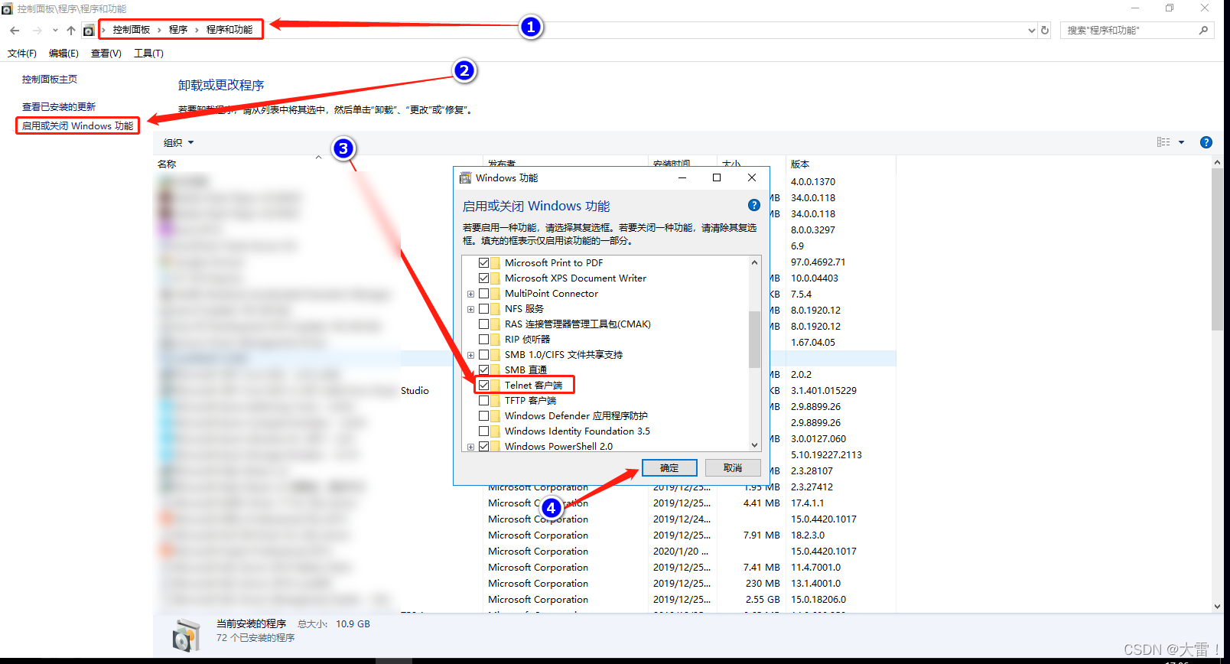Click folder icon beside Telnet 客户端
The image size is (1230, 664).
click(x=496, y=386)
